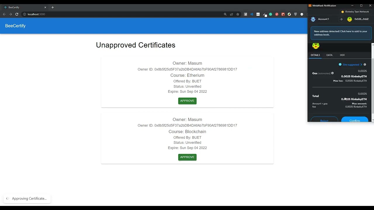Reject the MetaMask transaction
374x210 pixels.
click(x=324, y=120)
